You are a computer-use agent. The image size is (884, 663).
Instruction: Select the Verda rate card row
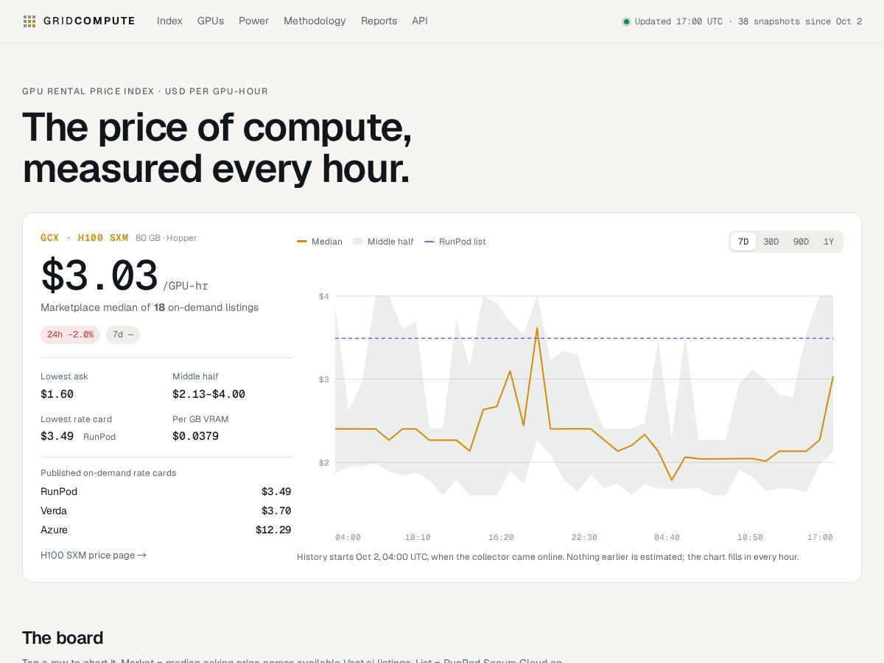pyautogui.click(x=166, y=511)
